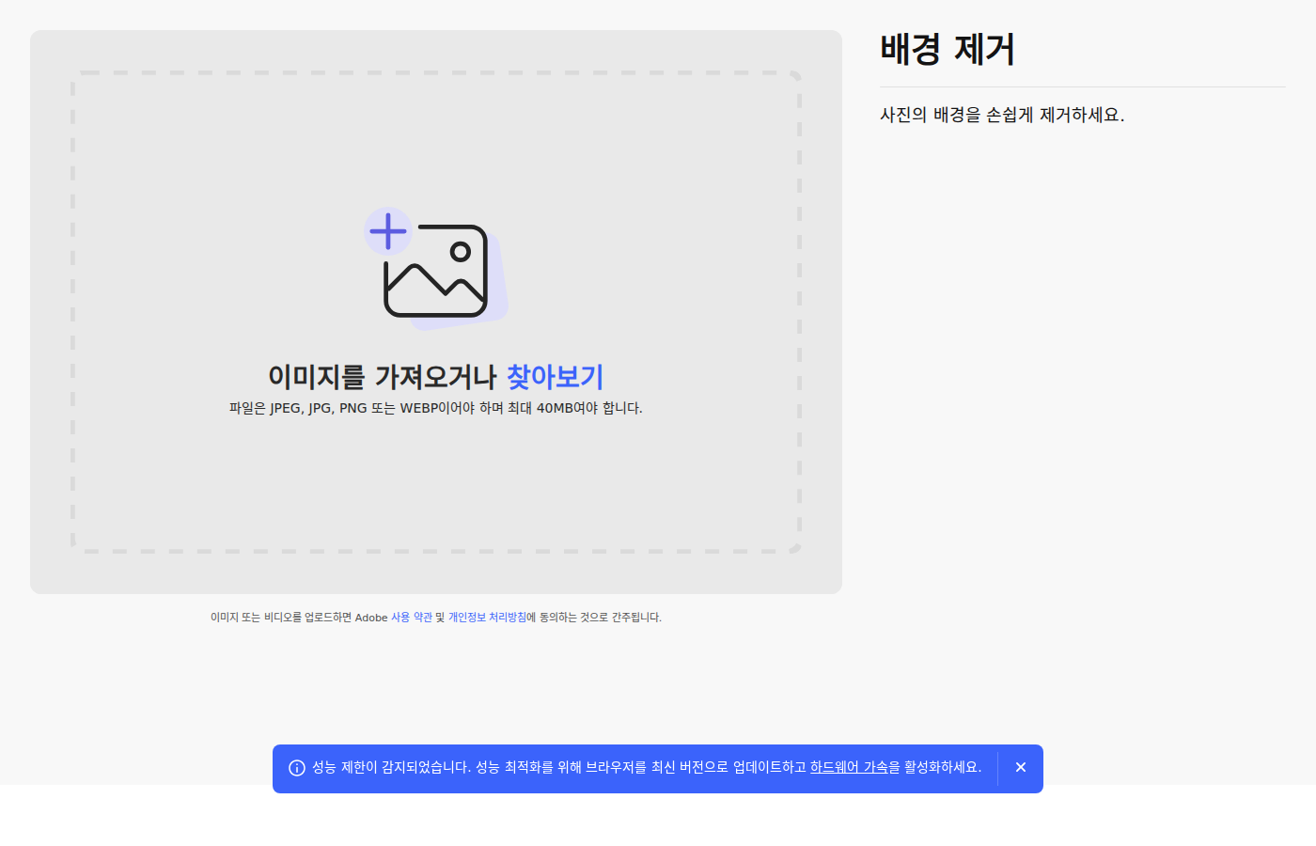Open the Adobe 사용 약관 terms link
The height and width of the screenshot is (846, 1316).
410,618
